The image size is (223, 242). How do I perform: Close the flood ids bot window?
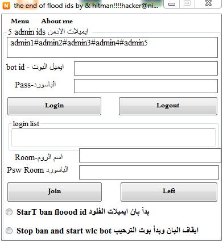click(x=208, y=3)
